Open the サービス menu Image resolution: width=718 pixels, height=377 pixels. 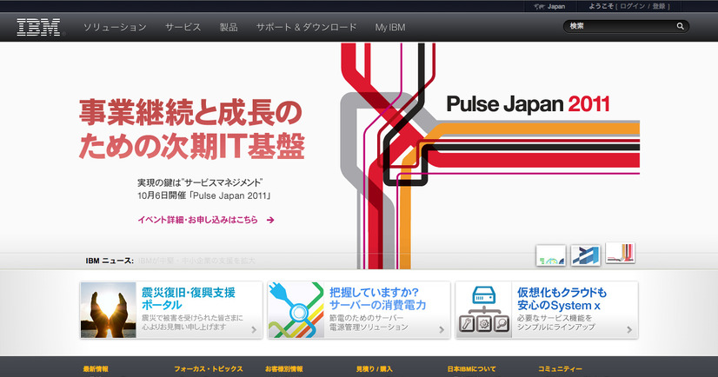[x=183, y=28]
